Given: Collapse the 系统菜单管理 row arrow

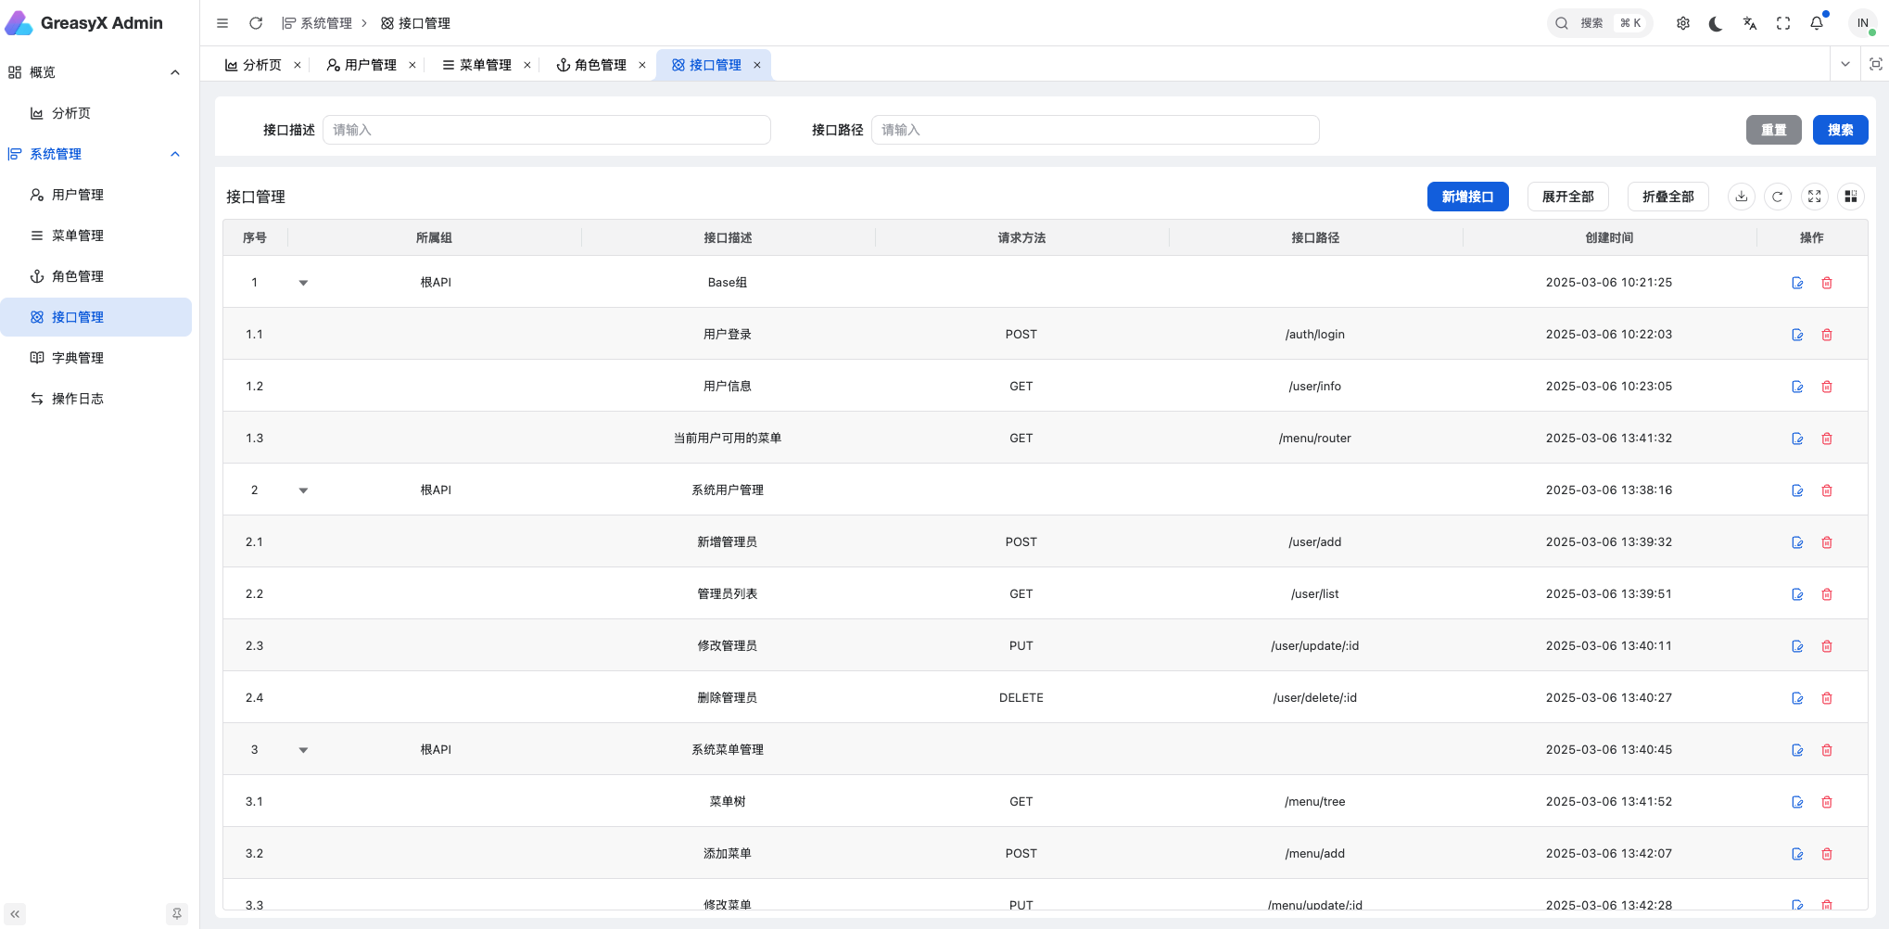Looking at the screenshot, I should (x=303, y=750).
